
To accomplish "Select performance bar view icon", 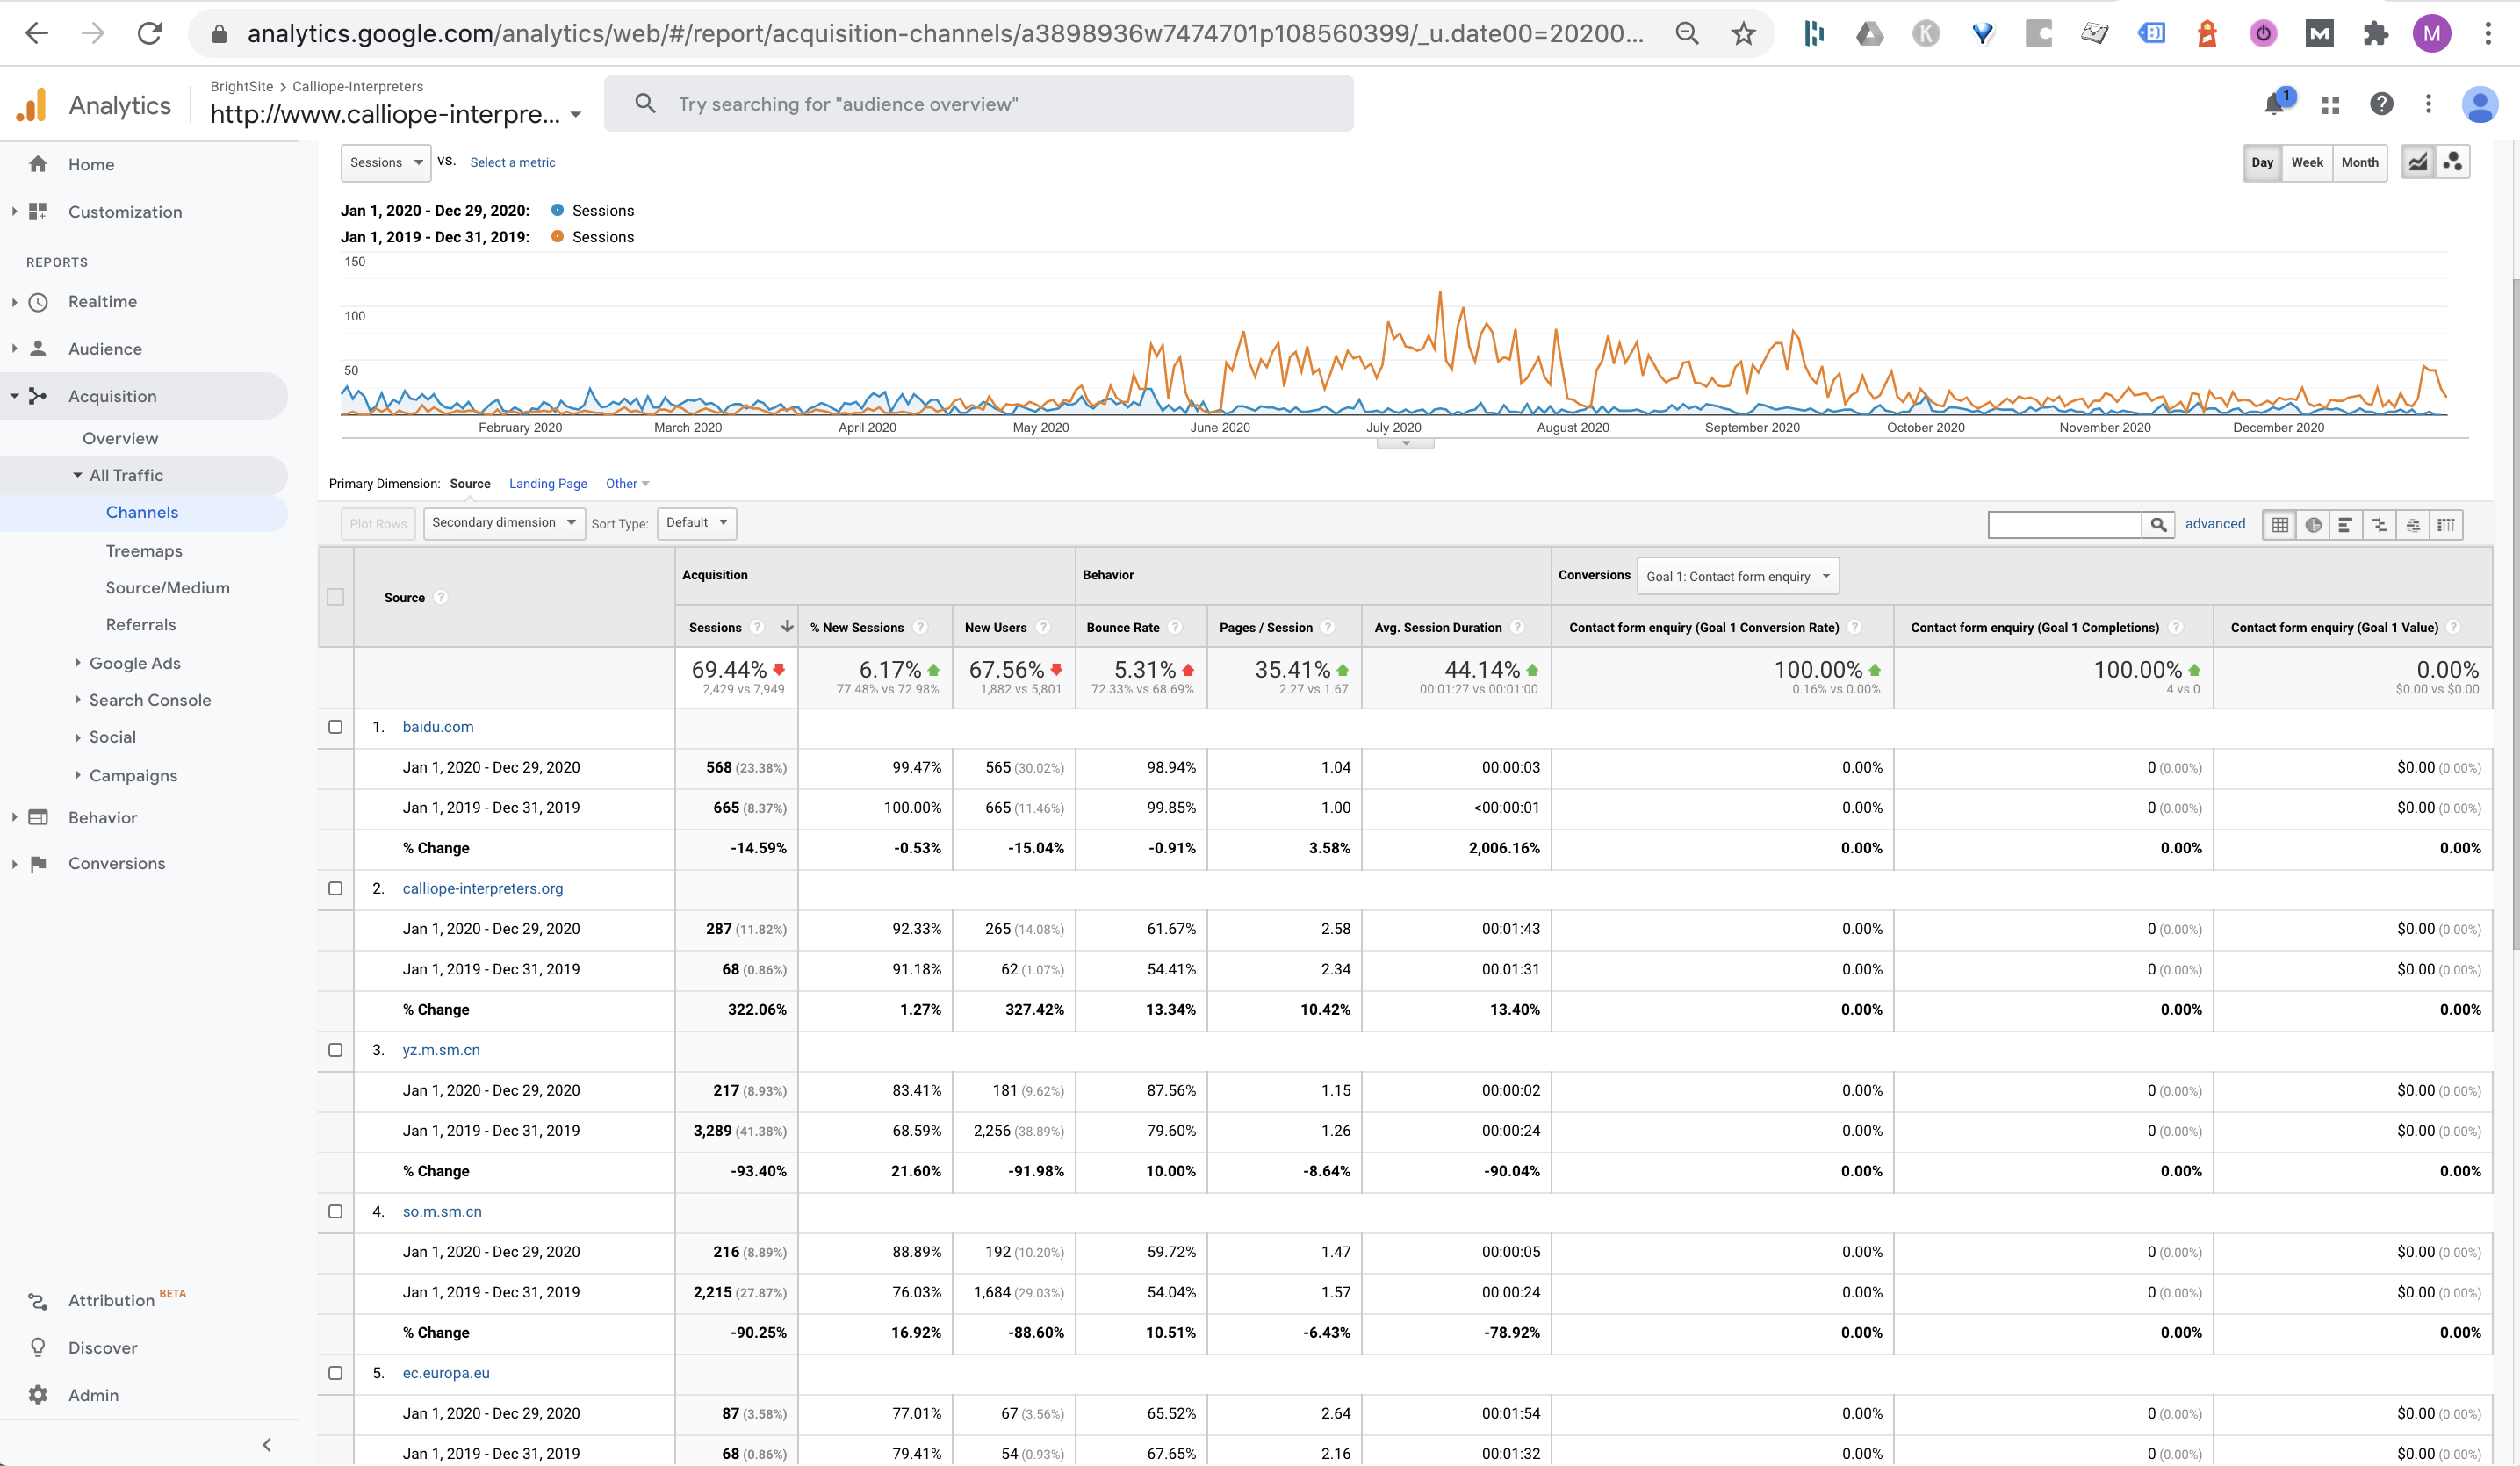I will coord(2346,525).
